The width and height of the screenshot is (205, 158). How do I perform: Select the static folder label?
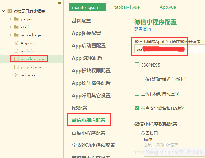26,27
